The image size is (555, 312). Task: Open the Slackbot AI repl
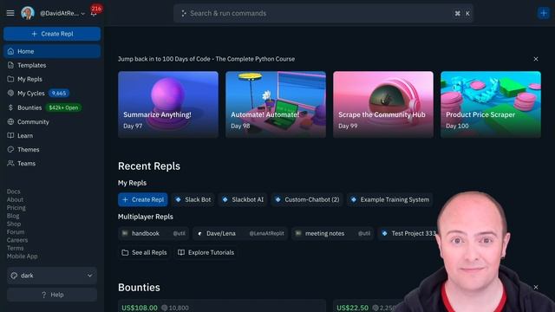(243, 200)
